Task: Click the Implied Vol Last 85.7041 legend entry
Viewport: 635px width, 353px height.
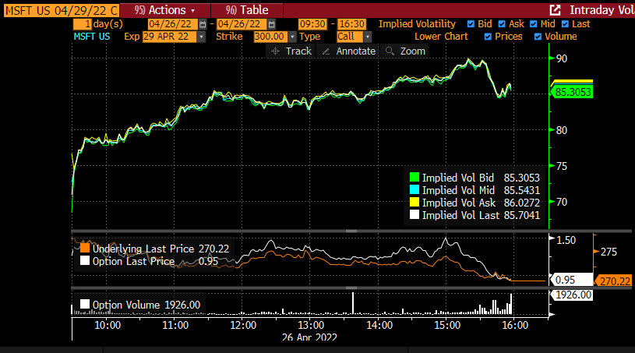Action: 474,215
